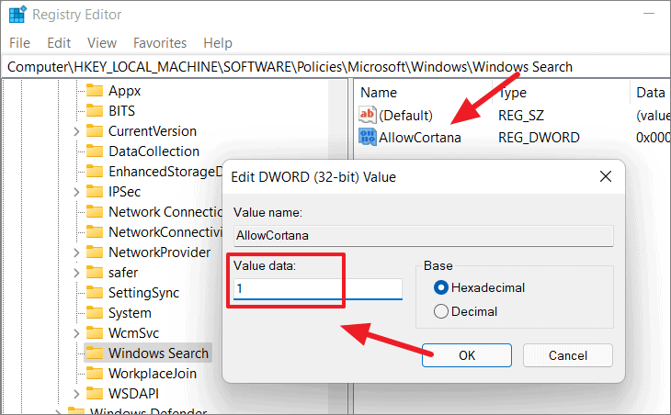
Task: Cancel the Edit DWORD dialog
Action: coord(567,355)
